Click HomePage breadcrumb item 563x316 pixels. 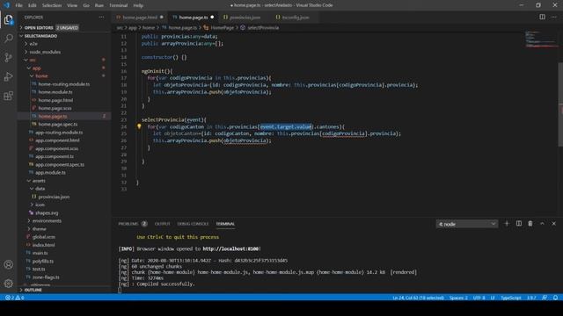(x=222, y=27)
